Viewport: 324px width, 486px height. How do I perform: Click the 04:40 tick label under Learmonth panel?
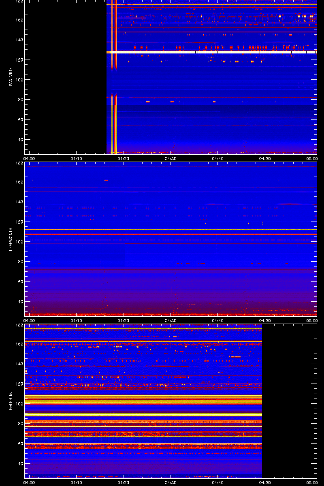pos(218,320)
